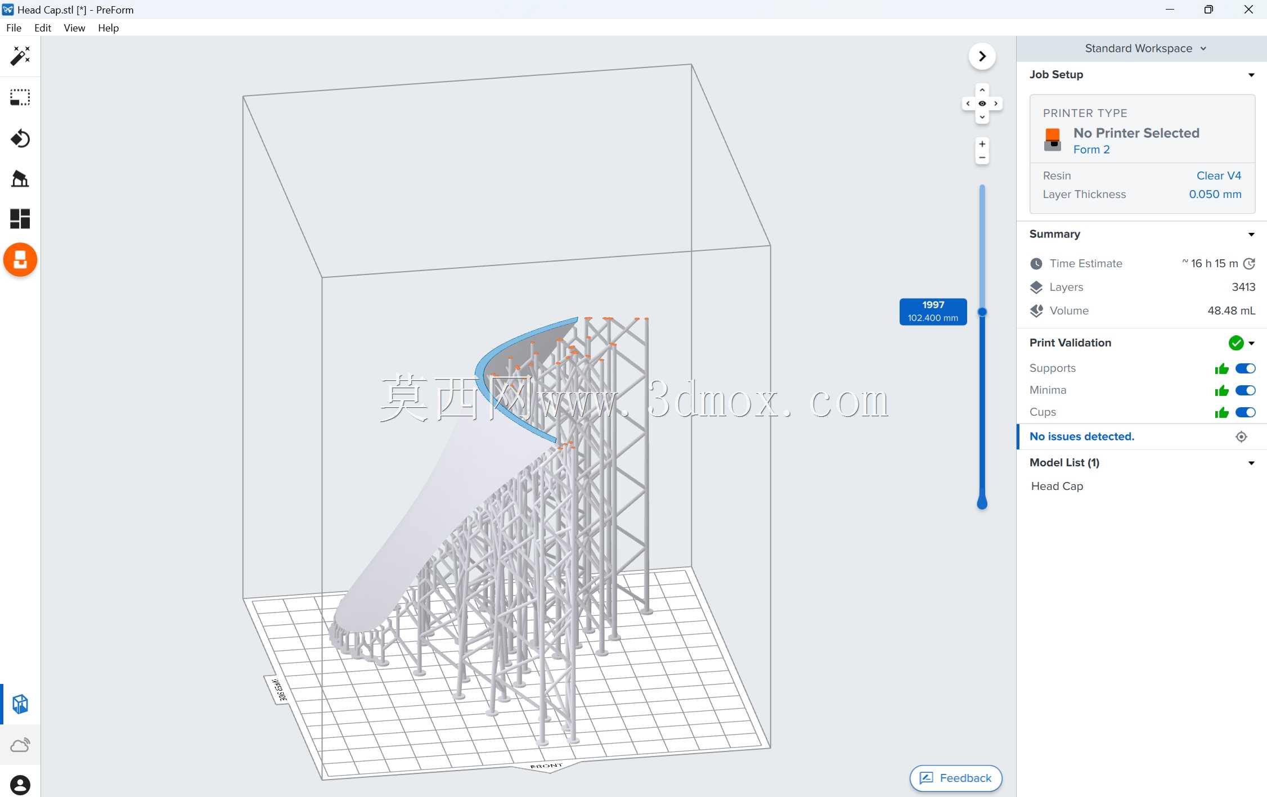1267x797 pixels.
Task: Toggle the Supports validation switch
Action: (1246, 368)
